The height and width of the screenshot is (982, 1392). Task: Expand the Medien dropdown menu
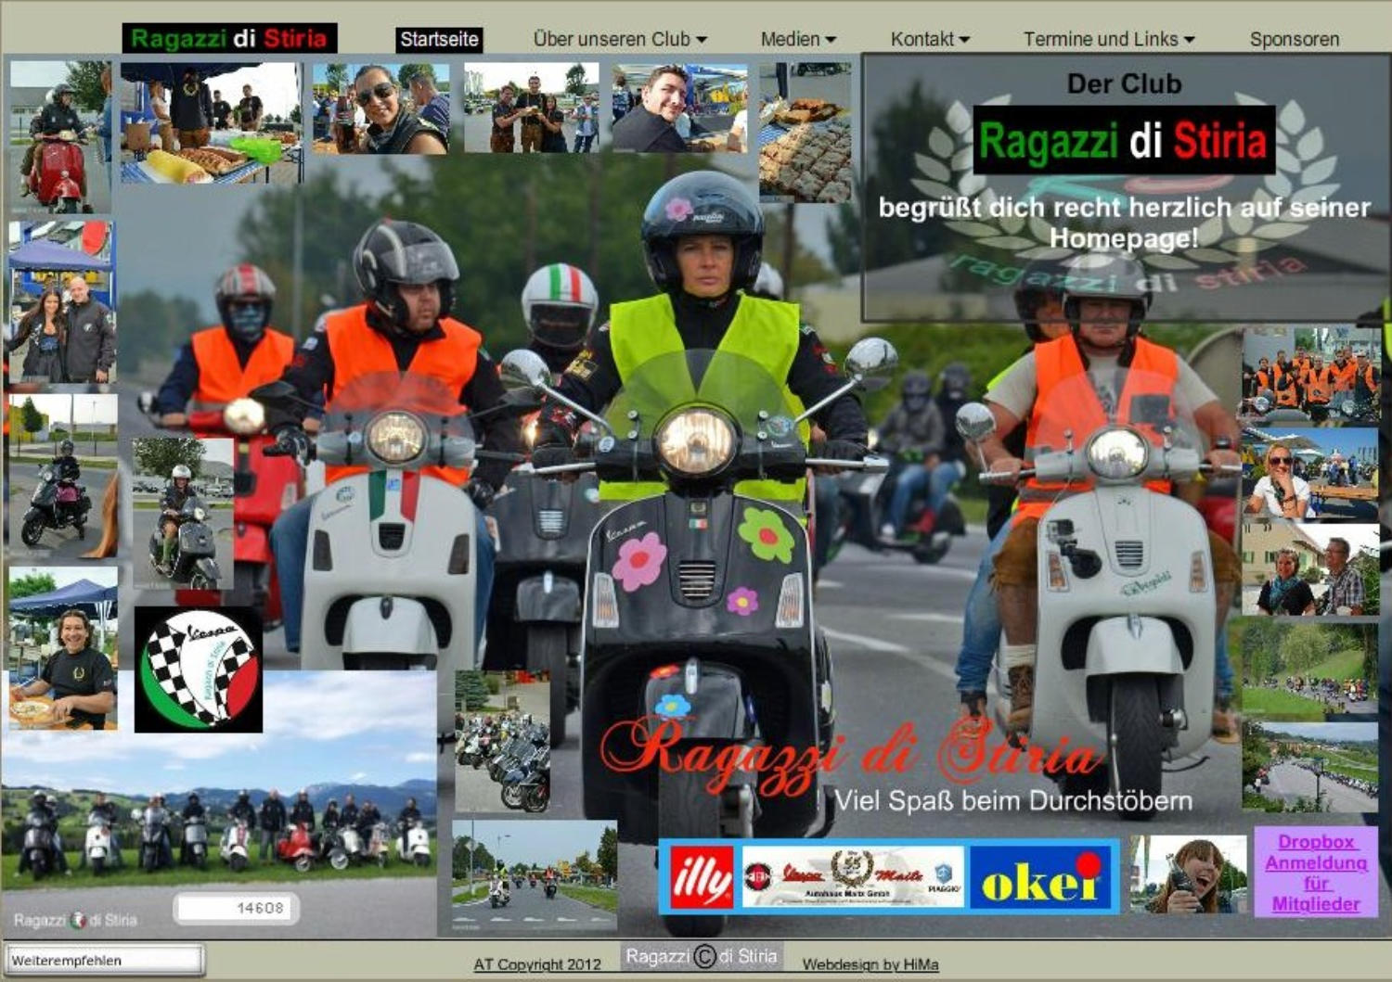pos(797,39)
